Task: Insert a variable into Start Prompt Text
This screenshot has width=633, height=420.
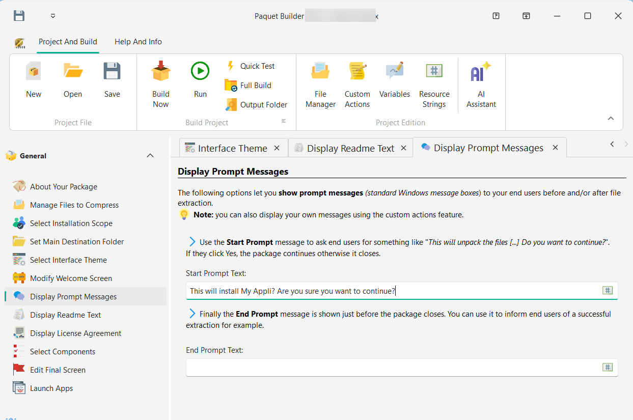Action: click(x=608, y=290)
